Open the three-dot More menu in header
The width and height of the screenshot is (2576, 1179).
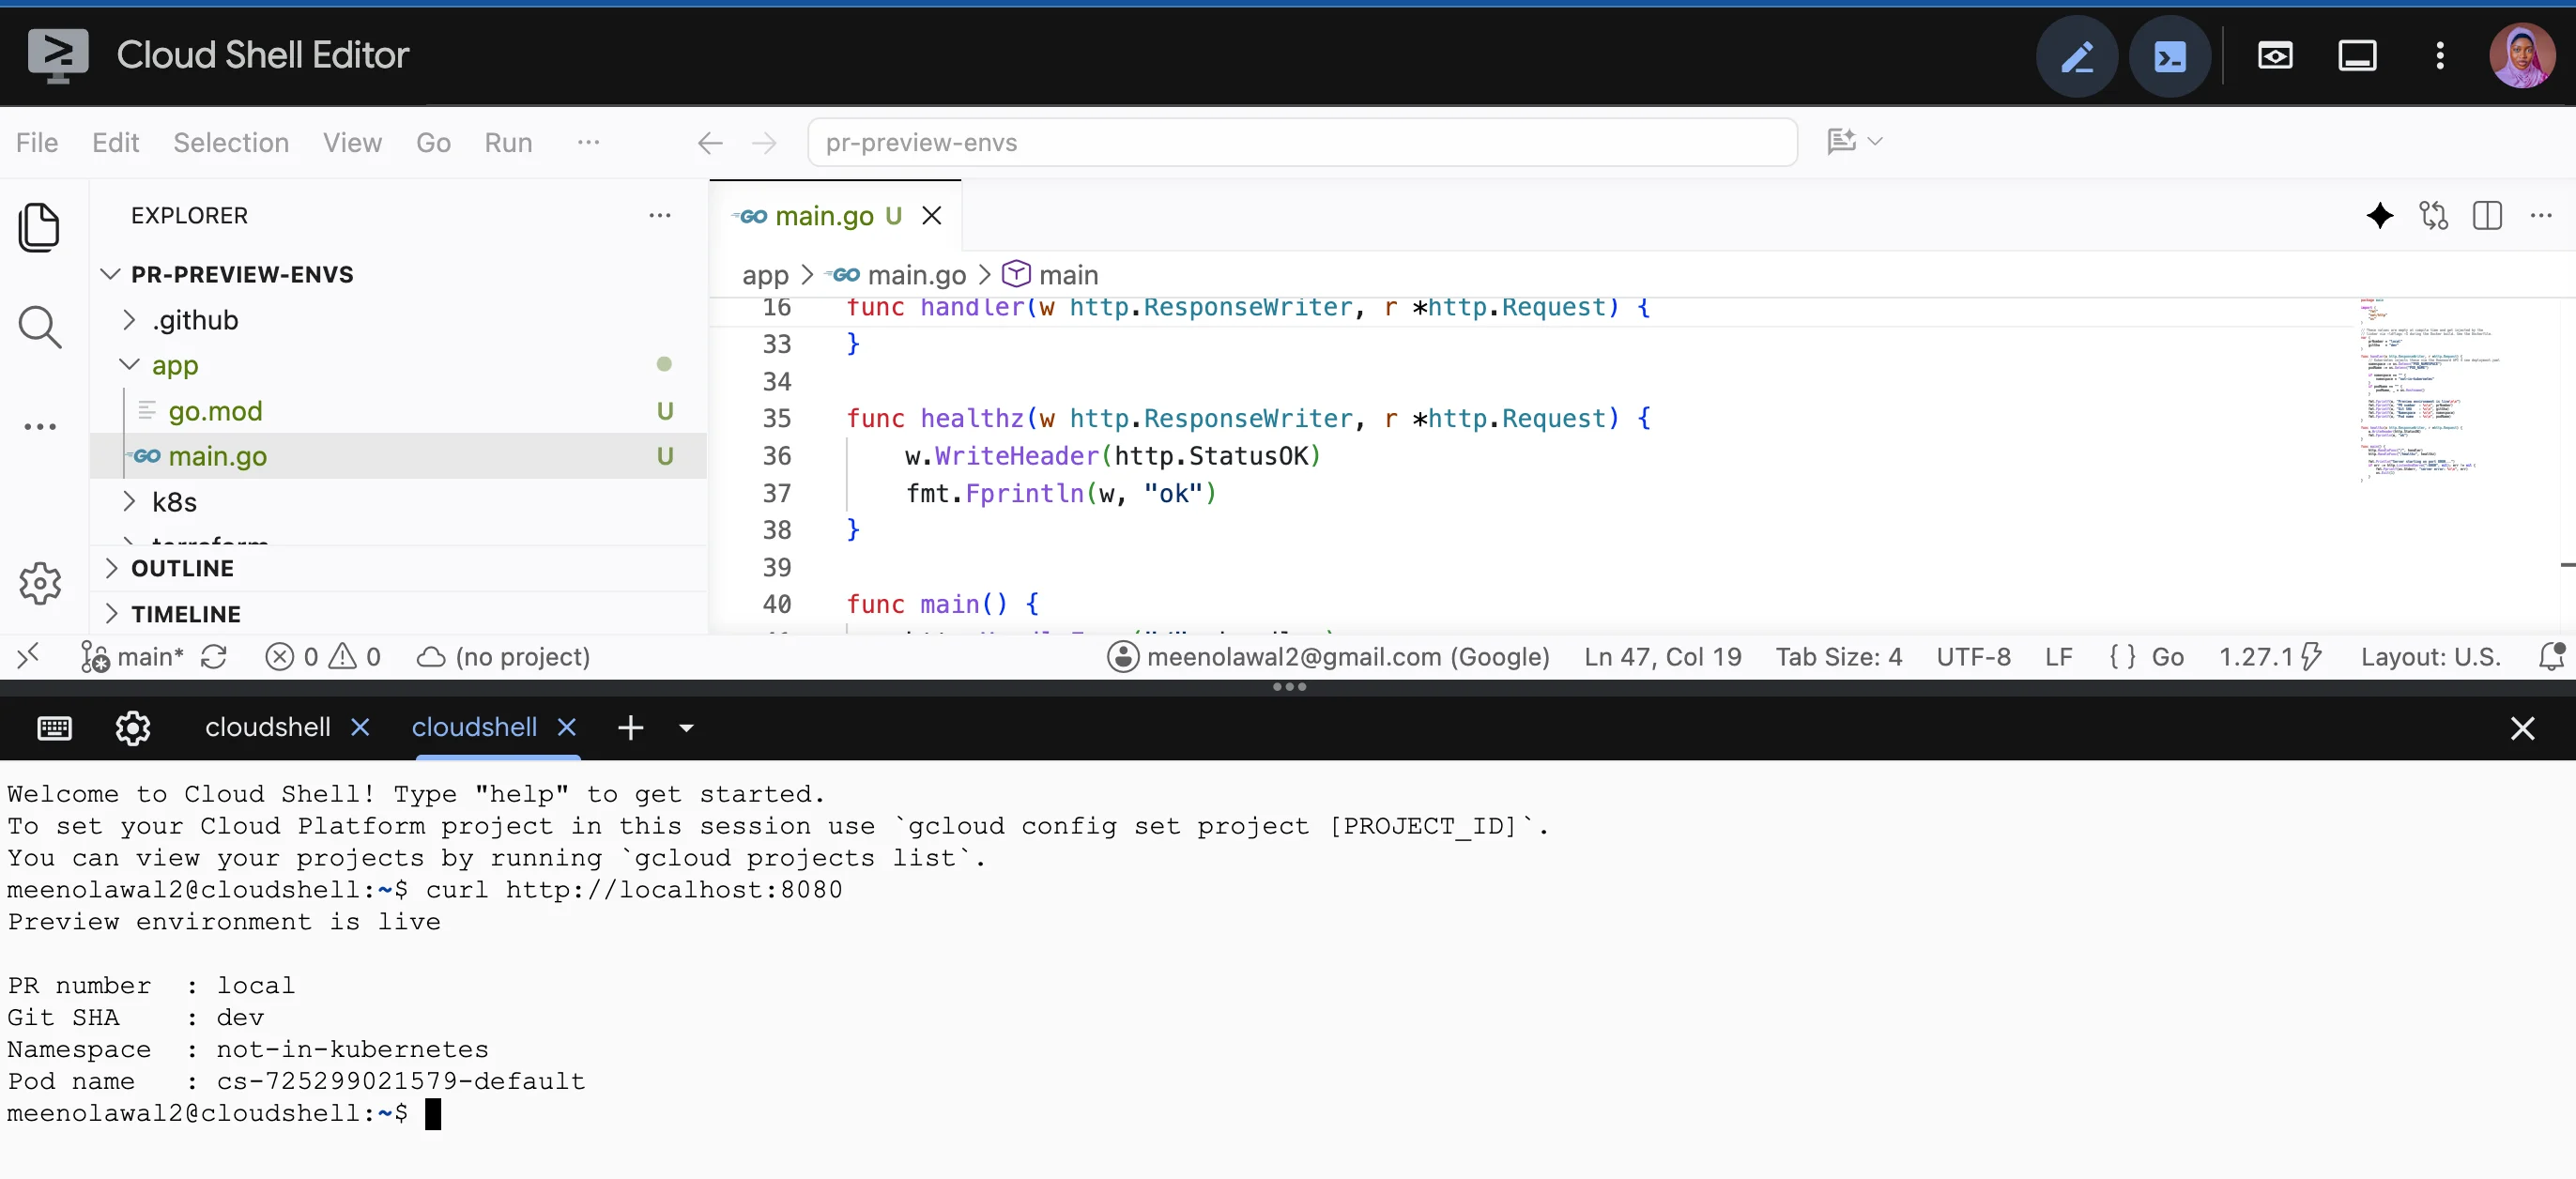pos(2440,56)
